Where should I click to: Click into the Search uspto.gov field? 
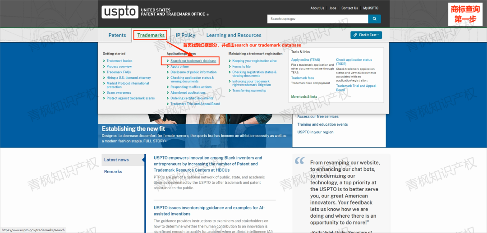coord(317,19)
